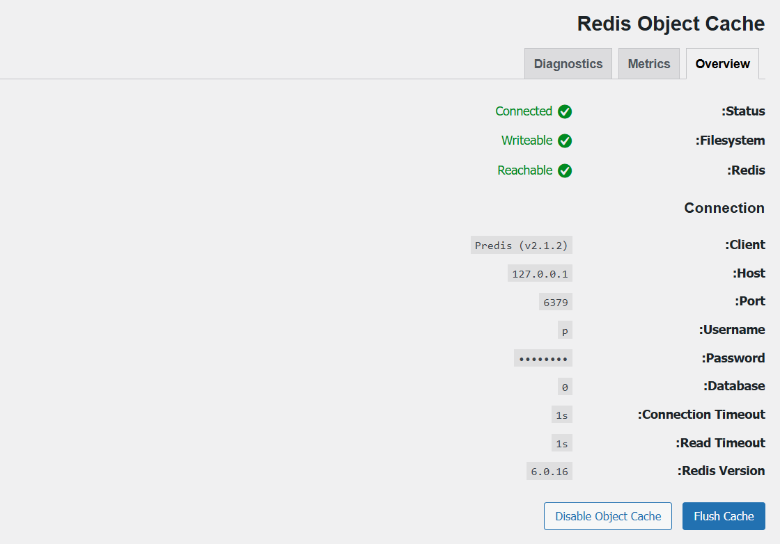The height and width of the screenshot is (544, 780).
Task: Click the masked password dots
Action: pyautogui.click(x=543, y=358)
